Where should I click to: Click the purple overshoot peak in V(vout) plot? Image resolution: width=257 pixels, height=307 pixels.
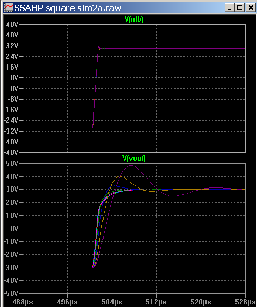131,166
